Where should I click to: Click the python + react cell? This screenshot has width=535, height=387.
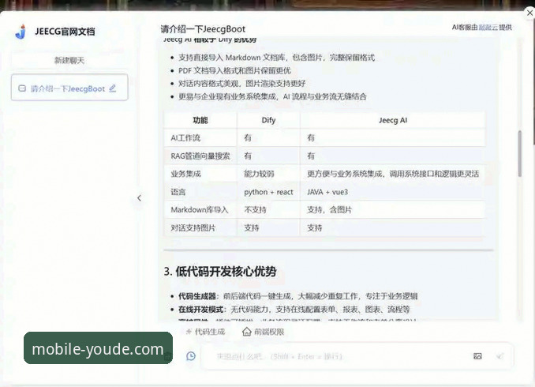(x=268, y=192)
